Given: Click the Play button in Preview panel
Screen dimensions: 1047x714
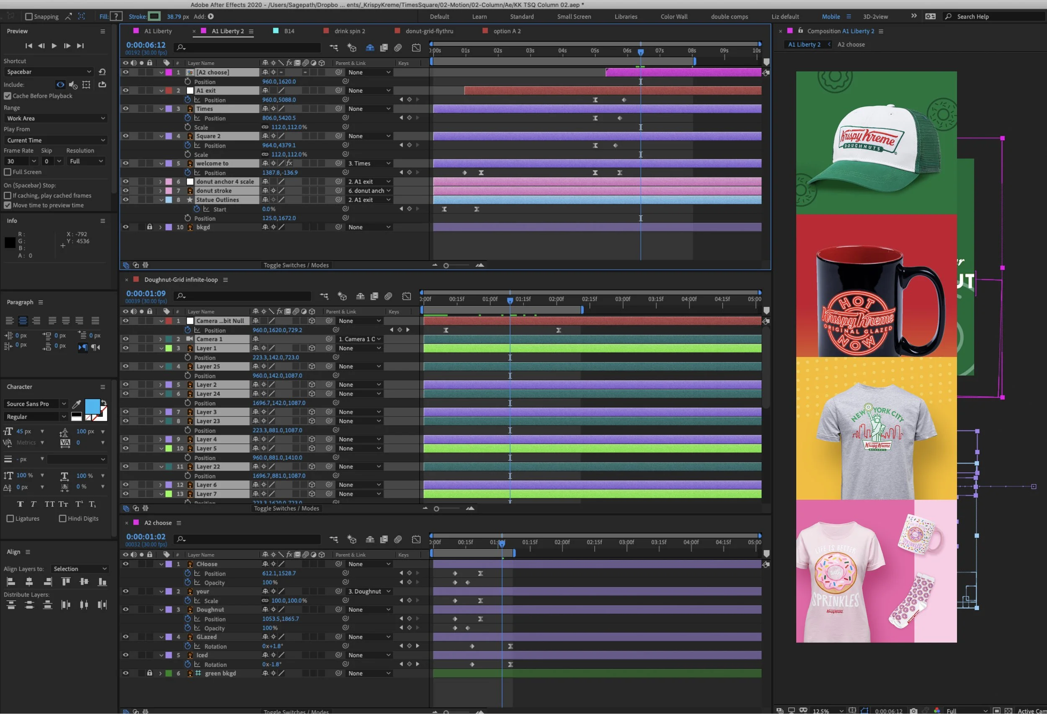Looking at the screenshot, I should pos(54,46).
